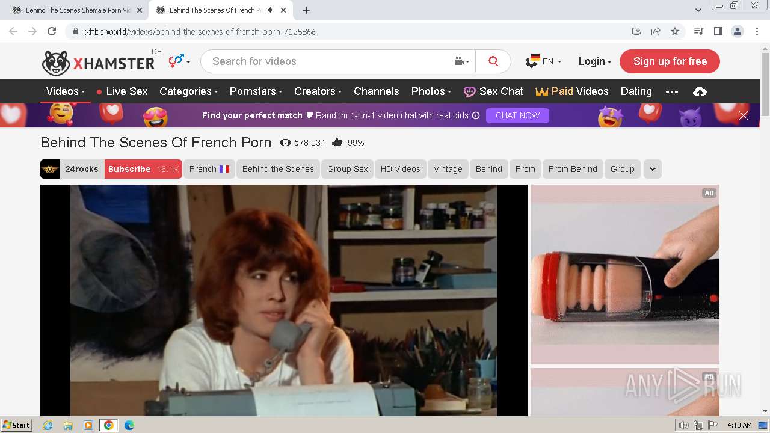This screenshot has width=770, height=433.
Task: Click Sign up for free button
Action: click(x=670, y=61)
